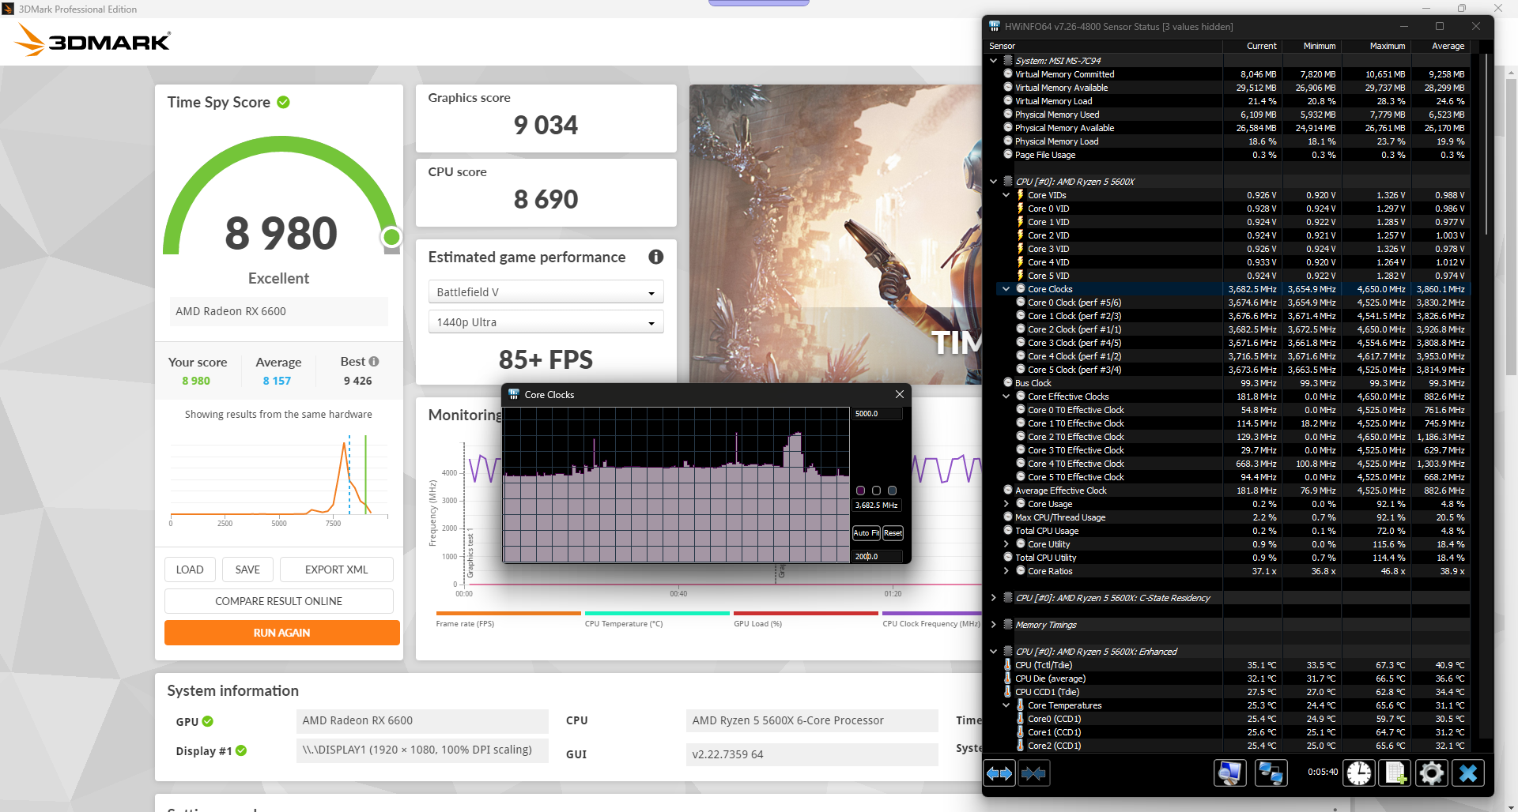Click the thermometer icon of CPU (Tctl/Tdie)
1518x812 pixels.
(x=1008, y=665)
